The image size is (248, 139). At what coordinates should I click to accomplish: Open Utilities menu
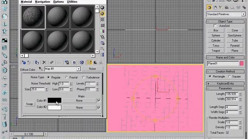[72, 2]
